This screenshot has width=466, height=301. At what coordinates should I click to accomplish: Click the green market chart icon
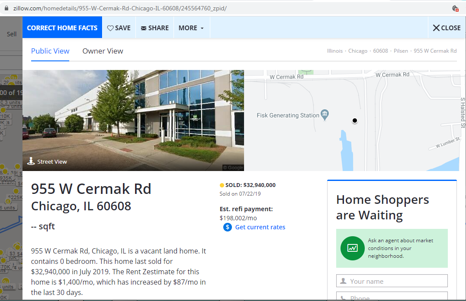(353, 248)
